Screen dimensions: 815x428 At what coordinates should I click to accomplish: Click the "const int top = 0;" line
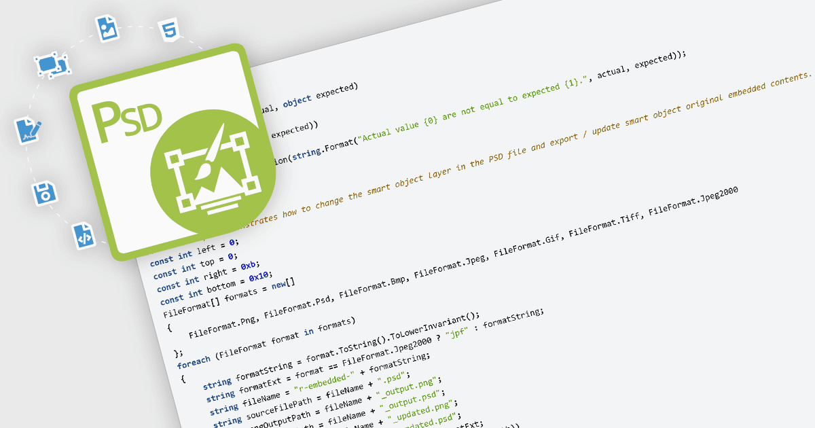point(194,265)
